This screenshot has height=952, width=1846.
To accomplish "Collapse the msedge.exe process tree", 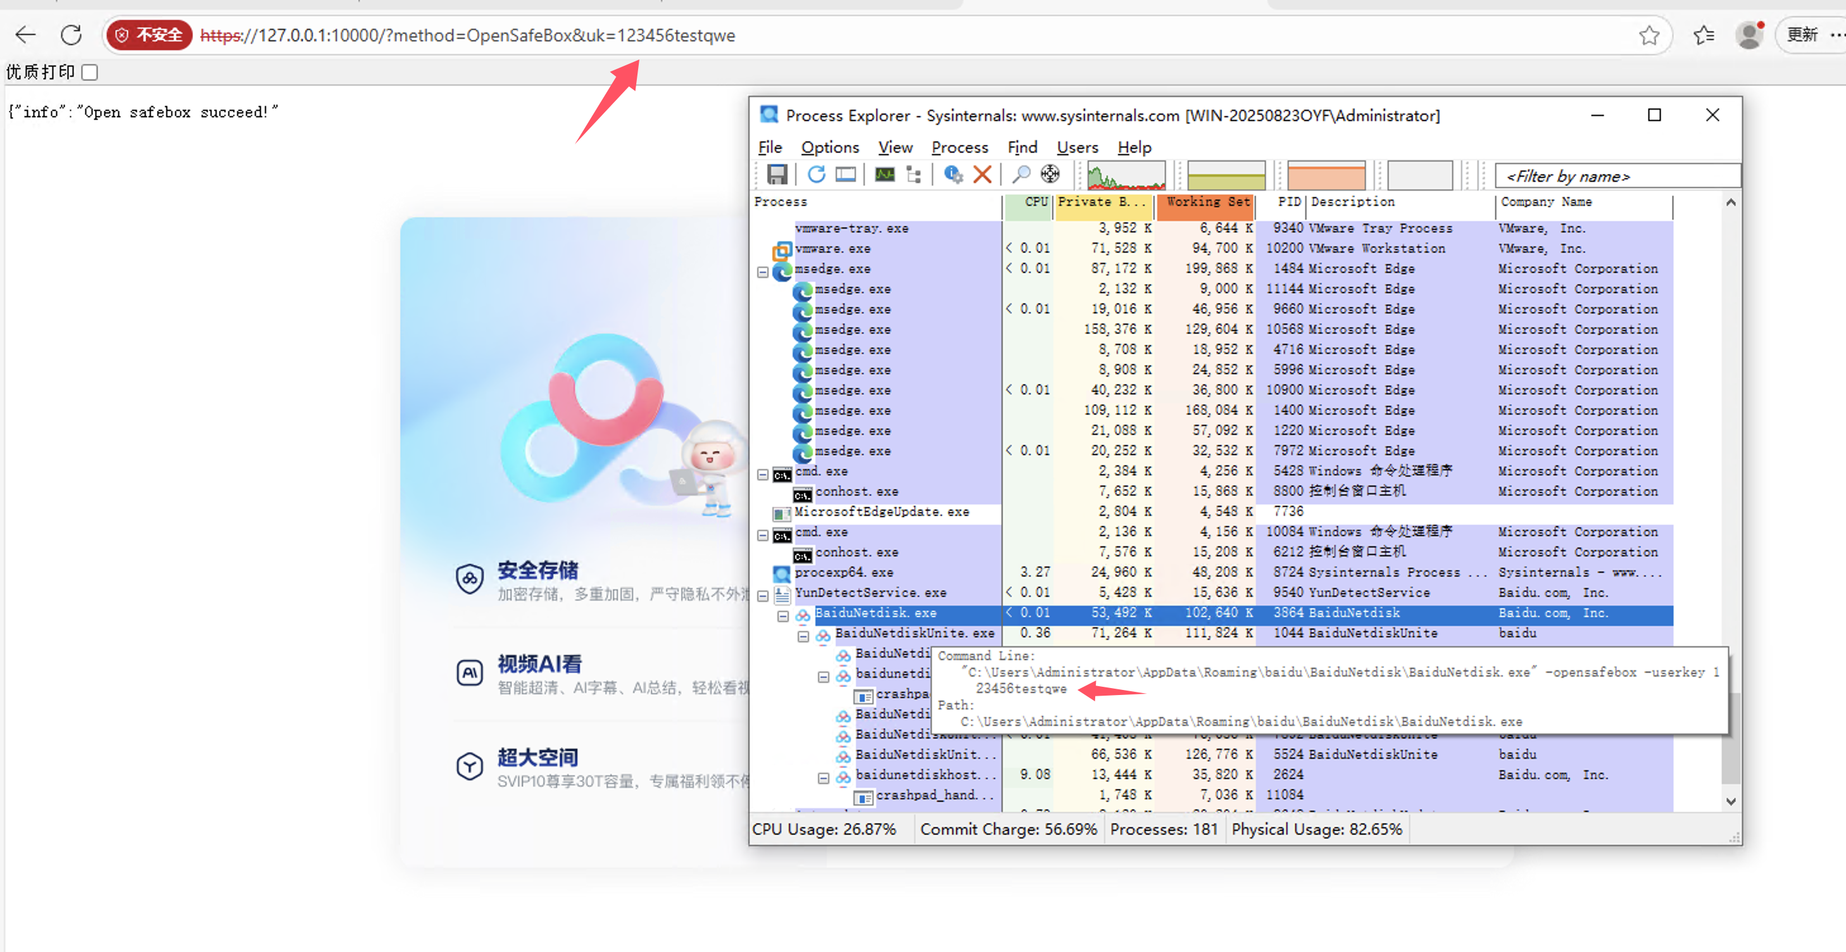I will (x=762, y=272).
